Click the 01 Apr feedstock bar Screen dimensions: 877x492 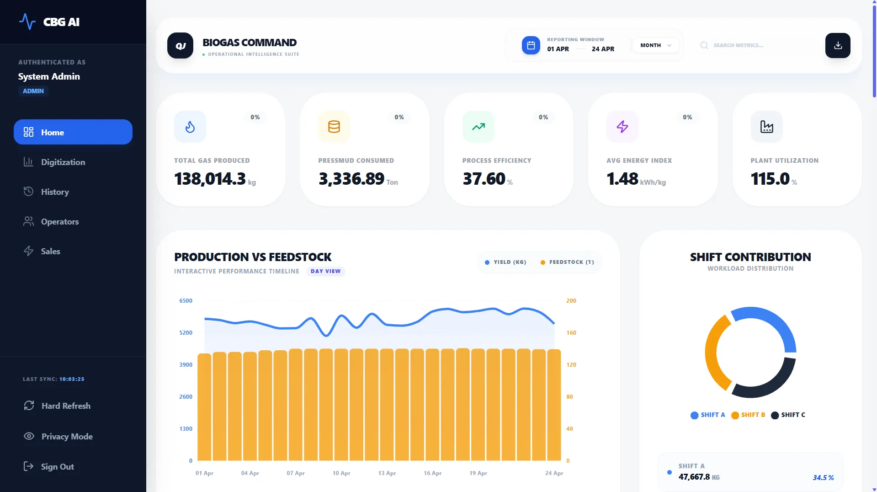point(204,406)
